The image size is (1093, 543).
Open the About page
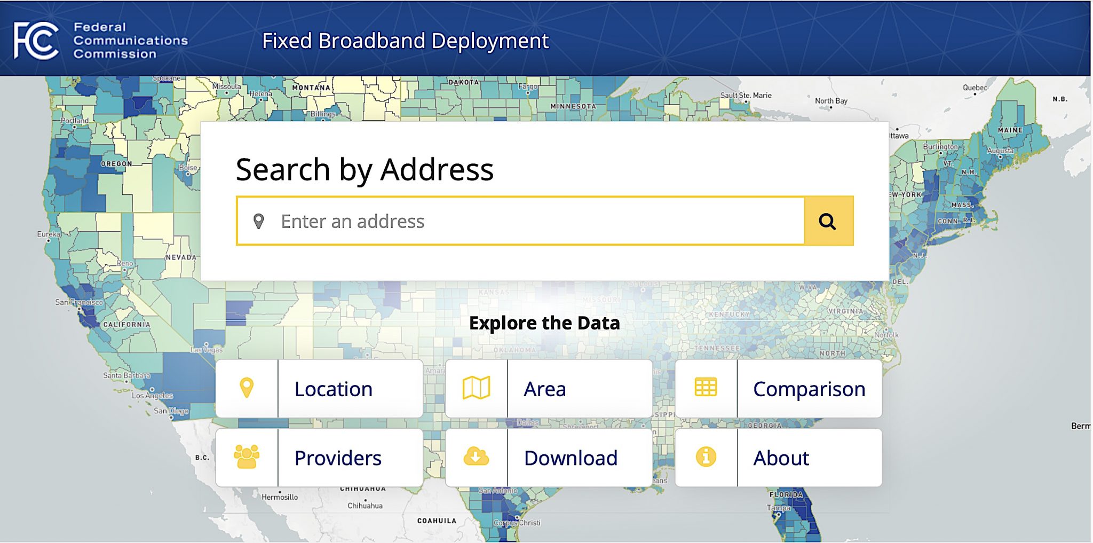[781, 458]
